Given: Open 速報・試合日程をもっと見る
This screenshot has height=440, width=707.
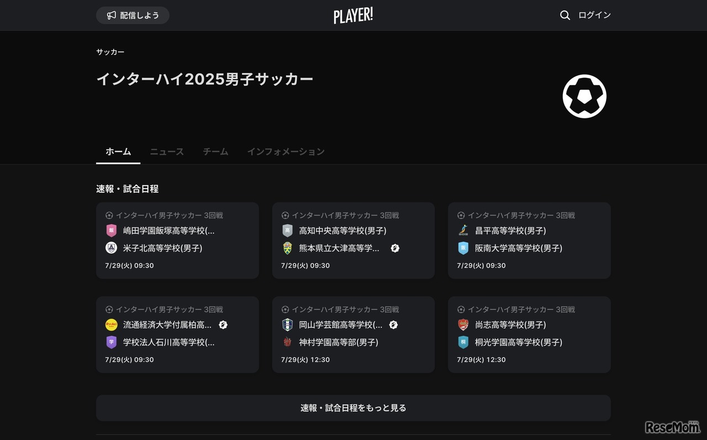Looking at the screenshot, I should pos(353,407).
